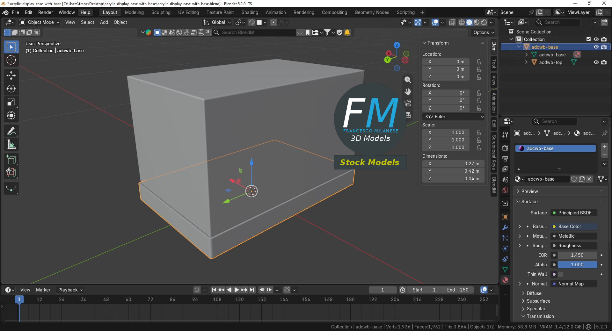This screenshot has height=331, width=612.
Task: Open the Render properties tab
Action: click(505, 148)
